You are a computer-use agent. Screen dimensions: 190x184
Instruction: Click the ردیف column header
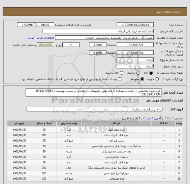point(179,124)
